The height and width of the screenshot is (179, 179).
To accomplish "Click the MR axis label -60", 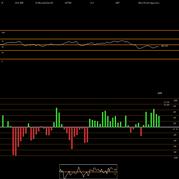I will [x=175, y=146].
